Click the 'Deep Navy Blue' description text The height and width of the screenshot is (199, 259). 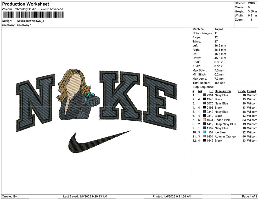click(x=225, y=124)
